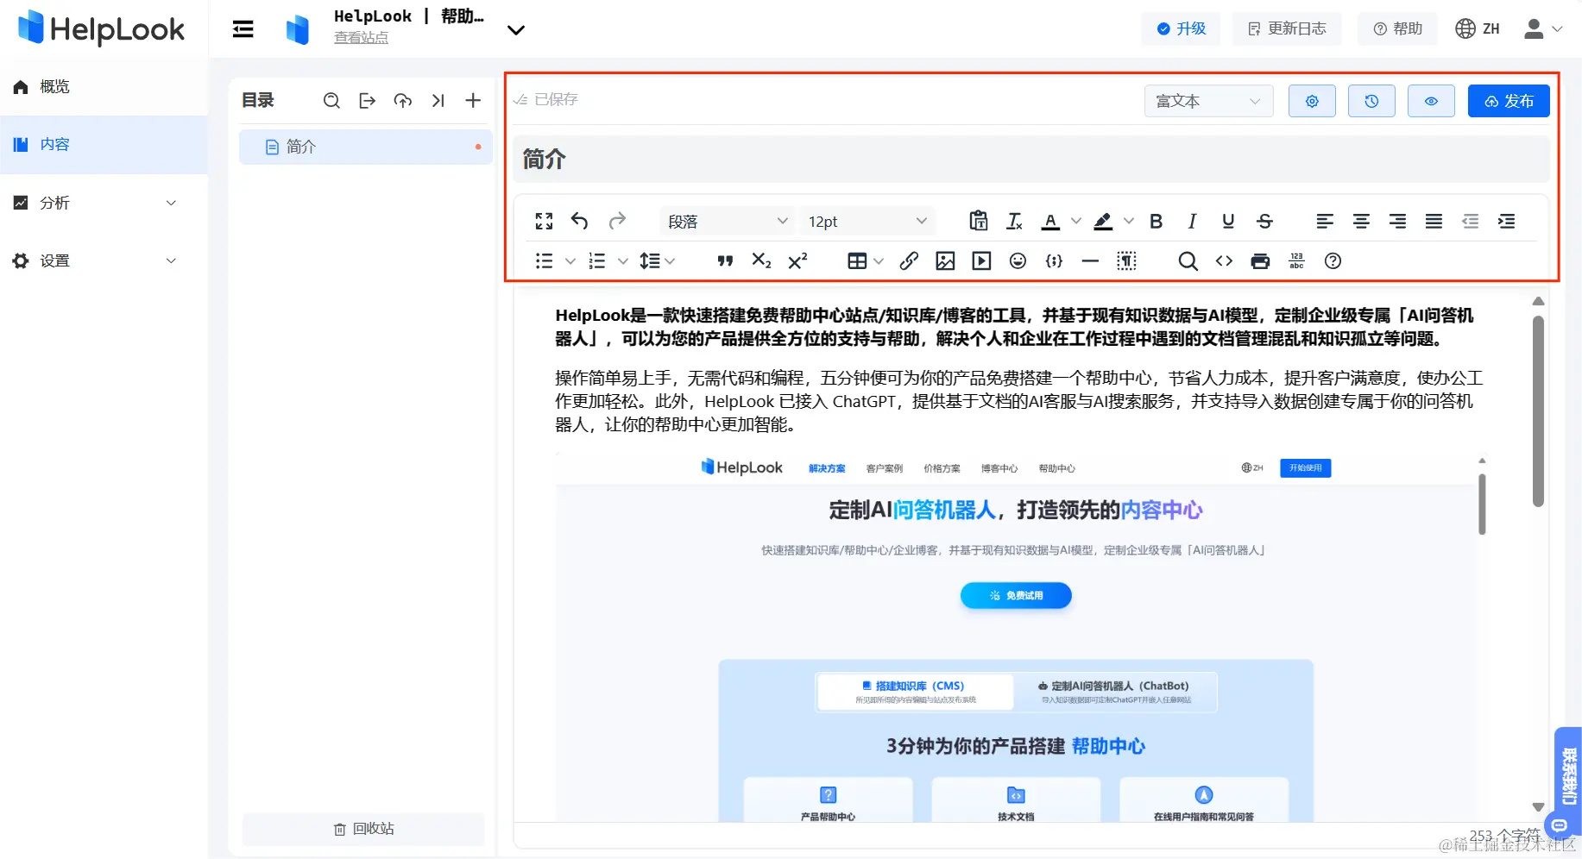Search the 目录 directory
Viewport: 1582px width, 859px height.
coord(331,101)
